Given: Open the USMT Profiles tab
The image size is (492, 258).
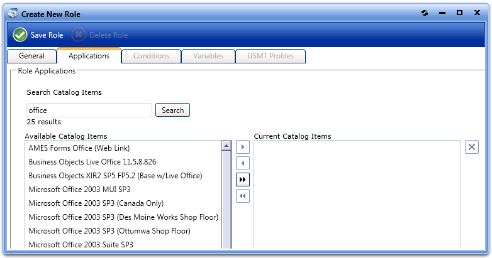Looking at the screenshot, I should coord(271,56).
